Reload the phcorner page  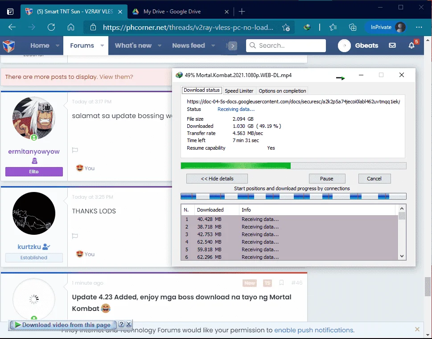(51, 27)
